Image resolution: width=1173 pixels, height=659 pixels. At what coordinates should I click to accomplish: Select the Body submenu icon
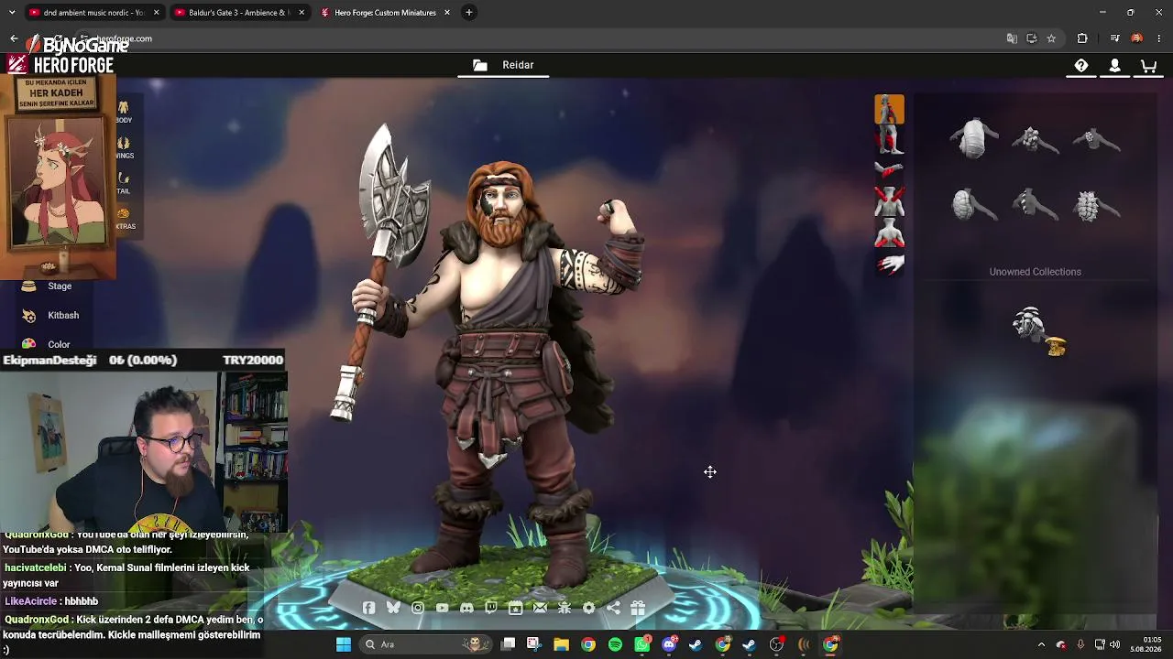point(124,112)
